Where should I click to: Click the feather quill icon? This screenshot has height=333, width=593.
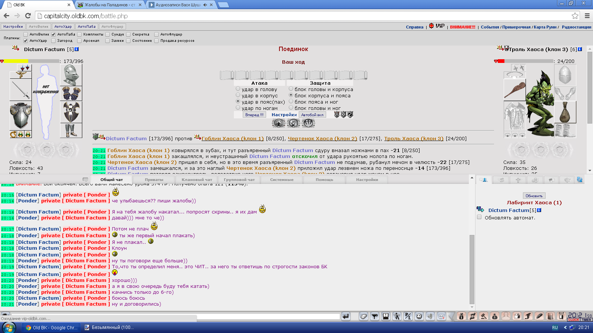point(539,316)
